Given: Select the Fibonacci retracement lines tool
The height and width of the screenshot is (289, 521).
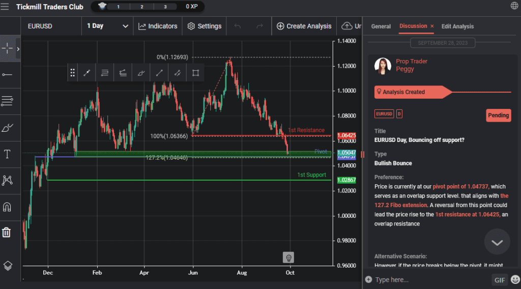Looking at the screenshot, I should click(7, 101).
